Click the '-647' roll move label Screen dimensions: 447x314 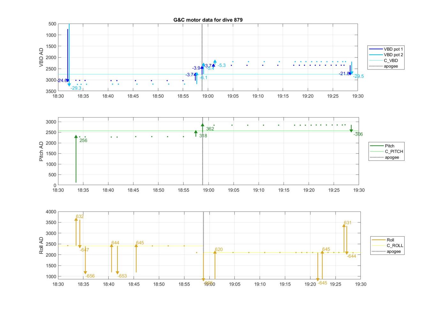click(84, 250)
